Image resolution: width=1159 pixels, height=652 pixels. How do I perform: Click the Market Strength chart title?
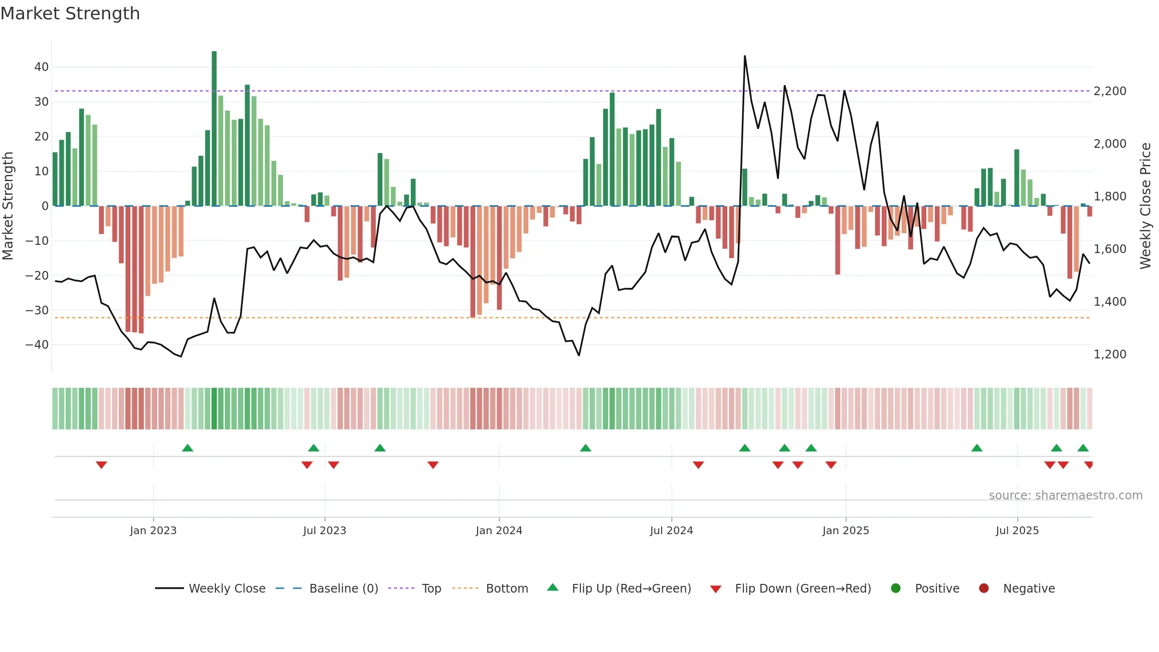[x=70, y=14]
